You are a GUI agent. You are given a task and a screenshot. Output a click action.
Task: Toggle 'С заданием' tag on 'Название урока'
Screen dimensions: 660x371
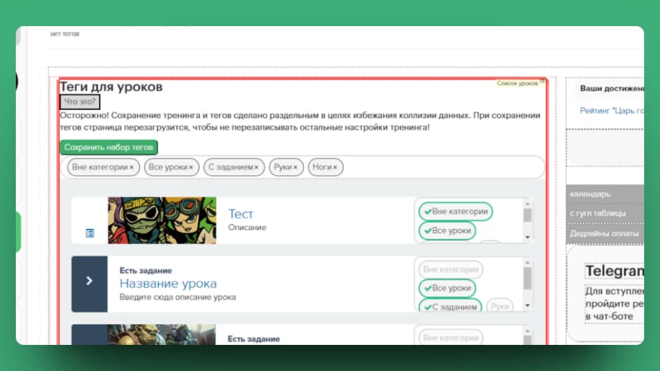coord(450,306)
